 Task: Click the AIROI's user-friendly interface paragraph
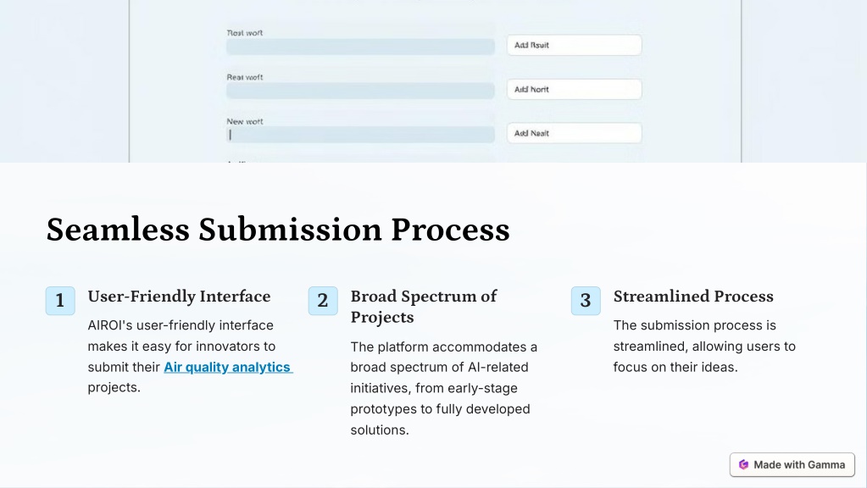pyautogui.click(x=190, y=357)
